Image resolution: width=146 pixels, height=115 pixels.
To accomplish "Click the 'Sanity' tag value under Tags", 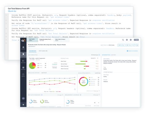I will 105,69.
